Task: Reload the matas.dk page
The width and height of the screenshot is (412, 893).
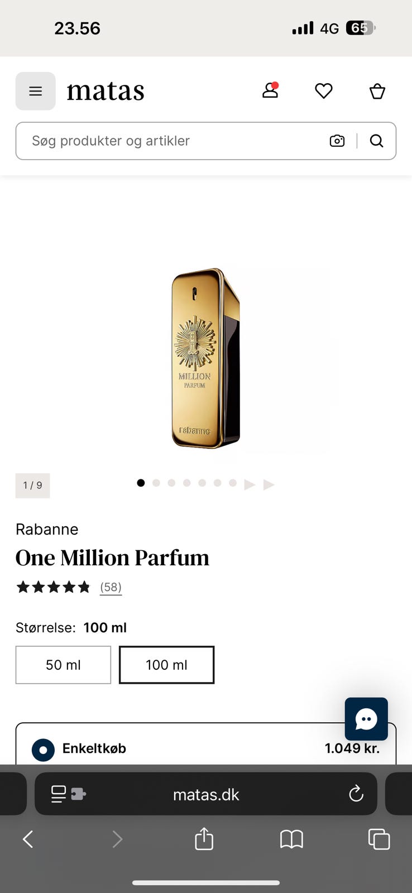Action: 356,794
